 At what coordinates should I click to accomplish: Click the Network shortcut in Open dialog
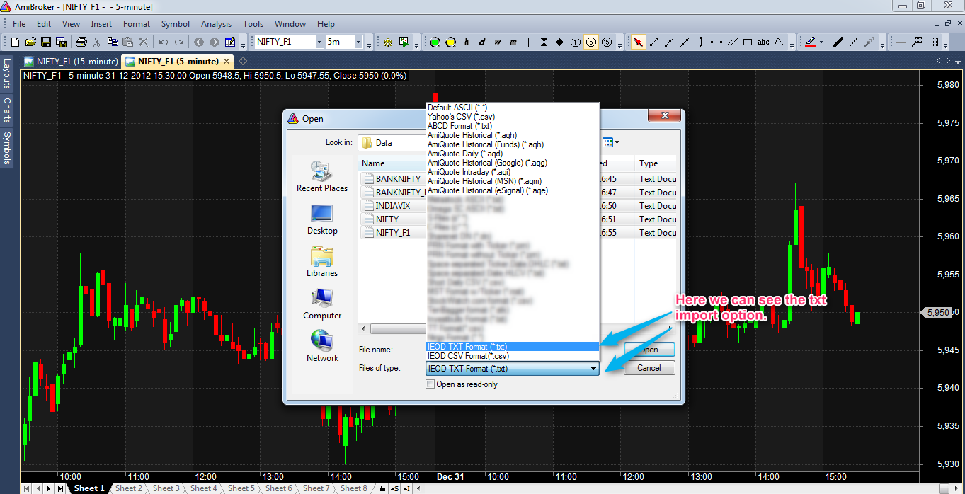(x=322, y=347)
